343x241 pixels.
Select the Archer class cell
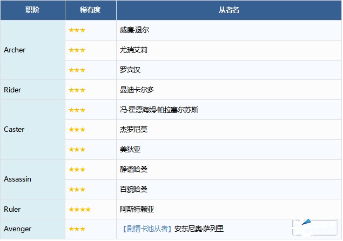(x=15, y=50)
